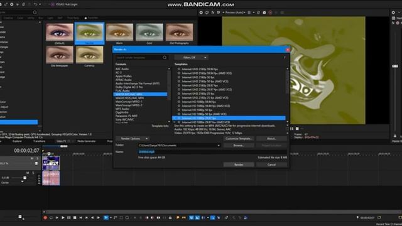The width and height of the screenshot is (402, 226).
Task: Select the Zoom Edit tool
Action: (127, 218)
